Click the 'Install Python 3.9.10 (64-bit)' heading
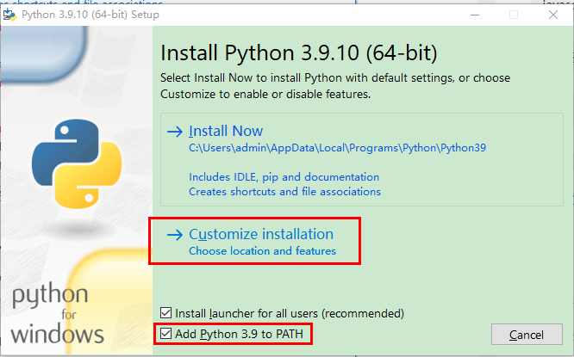This screenshot has width=574, height=357. pos(299,53)
